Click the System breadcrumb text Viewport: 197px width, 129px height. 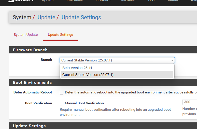[22, 18]
